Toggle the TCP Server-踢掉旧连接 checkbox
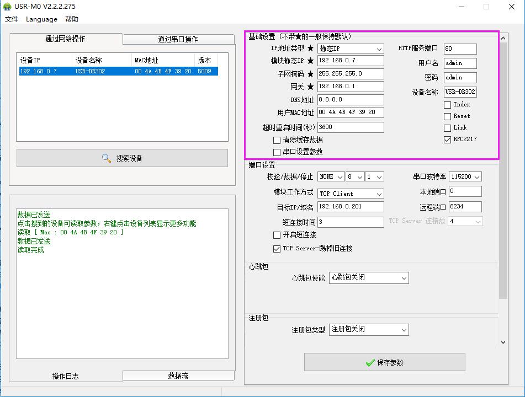Screen dimensions: 525x397 (x=277, y=249)
